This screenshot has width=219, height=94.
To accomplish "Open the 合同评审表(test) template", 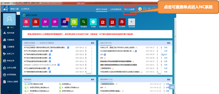I will (x=68, y=91).
